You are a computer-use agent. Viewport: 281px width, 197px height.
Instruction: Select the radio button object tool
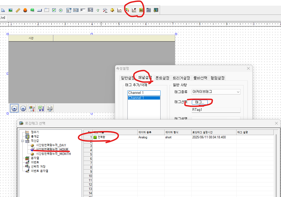tap(60, 10)
